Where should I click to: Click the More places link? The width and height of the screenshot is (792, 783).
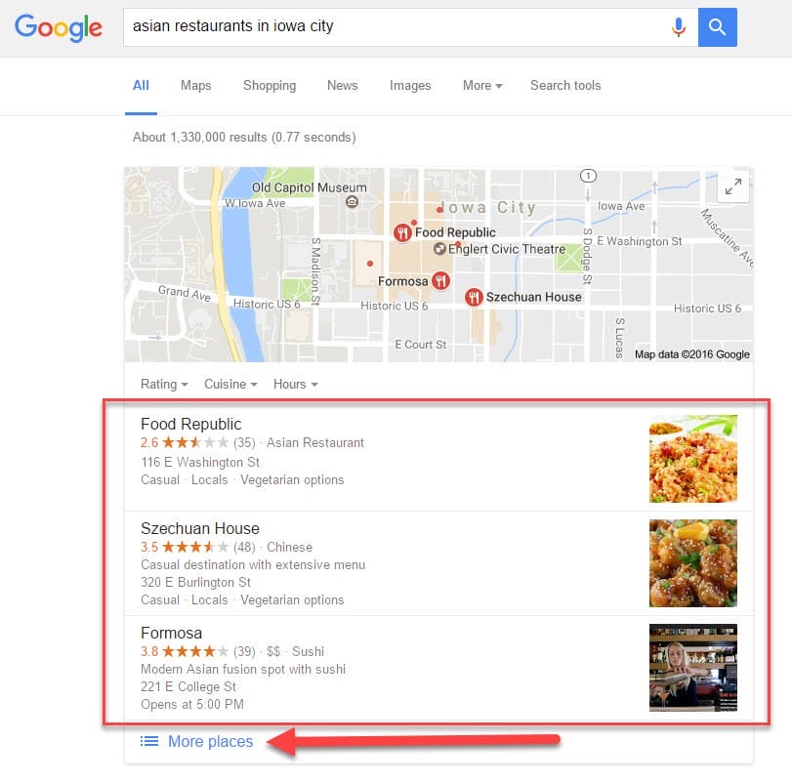click(x=210, y=741)
